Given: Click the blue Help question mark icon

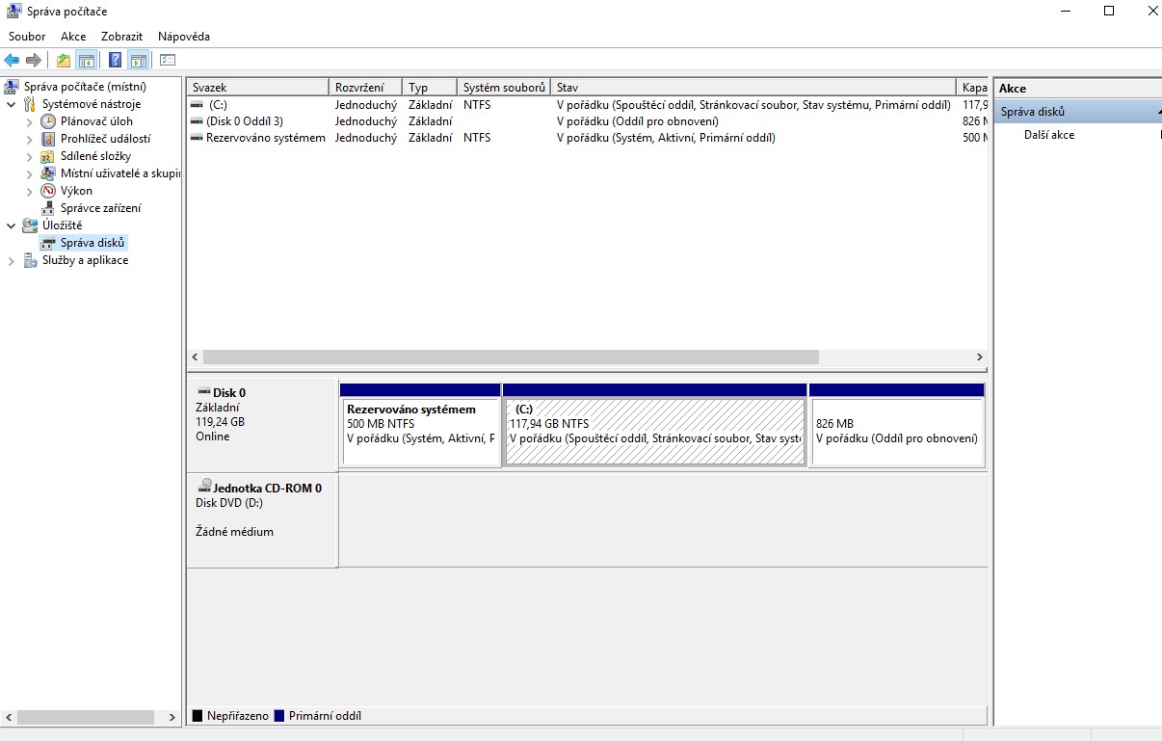Looking at the screenshot, I should point(115,61).
